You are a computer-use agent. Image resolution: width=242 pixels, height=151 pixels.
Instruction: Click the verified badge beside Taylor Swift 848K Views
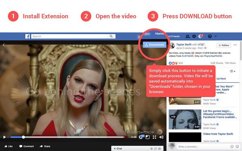point(217,100)
